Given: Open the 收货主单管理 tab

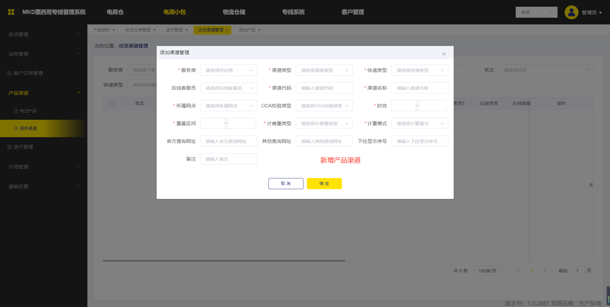Looking at the screenshot, I should point(138,30).
